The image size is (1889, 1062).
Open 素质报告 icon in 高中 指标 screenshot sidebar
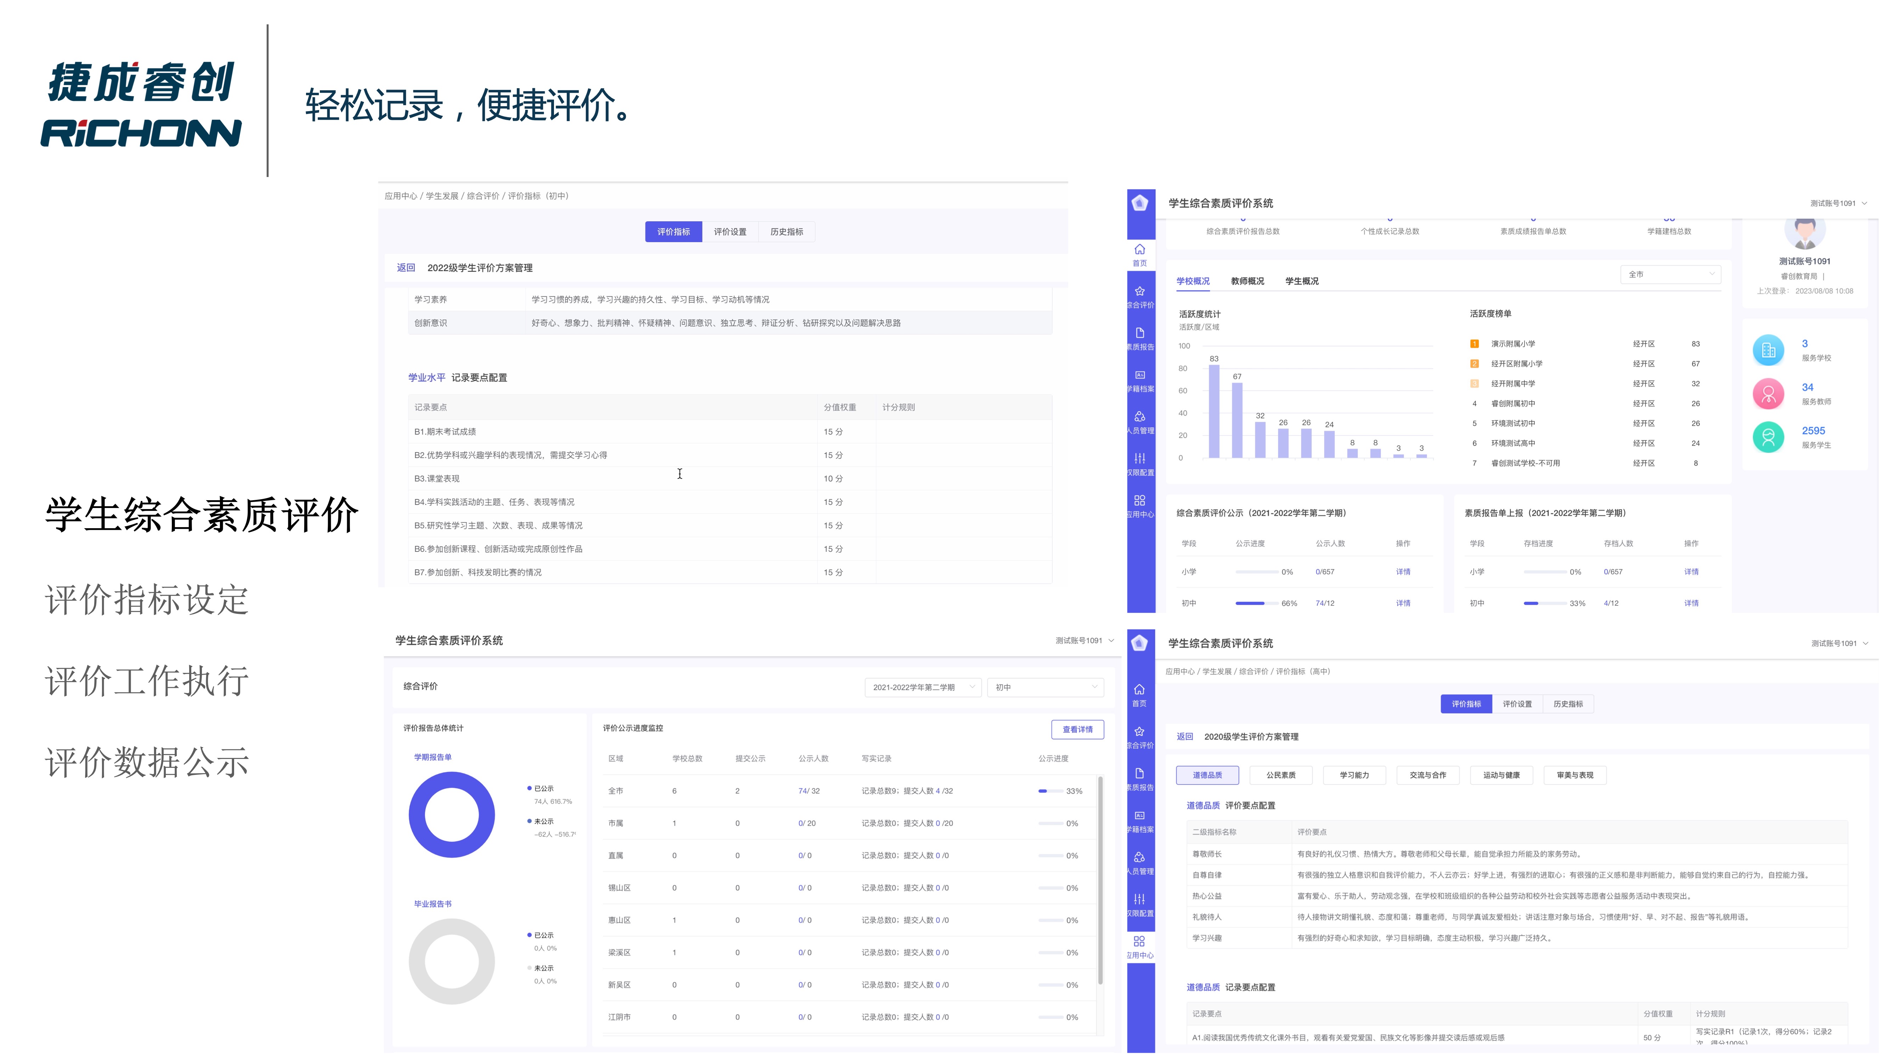(1139, 774)
